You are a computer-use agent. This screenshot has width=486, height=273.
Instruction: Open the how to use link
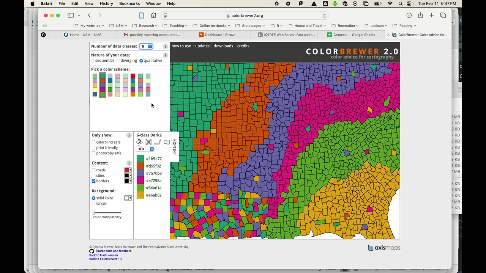181,46
